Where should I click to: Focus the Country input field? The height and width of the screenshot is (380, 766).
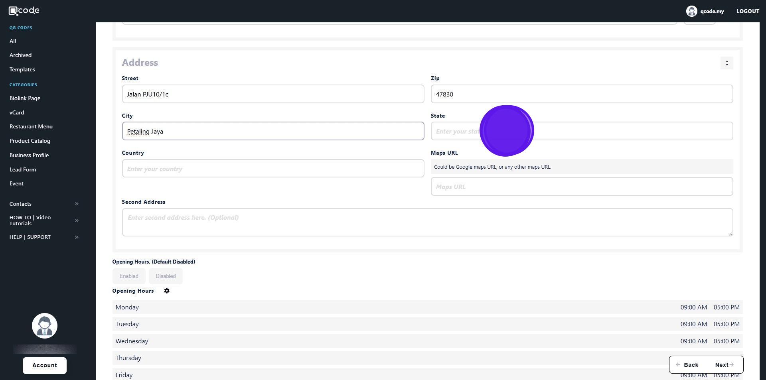[x=273, y=169]
